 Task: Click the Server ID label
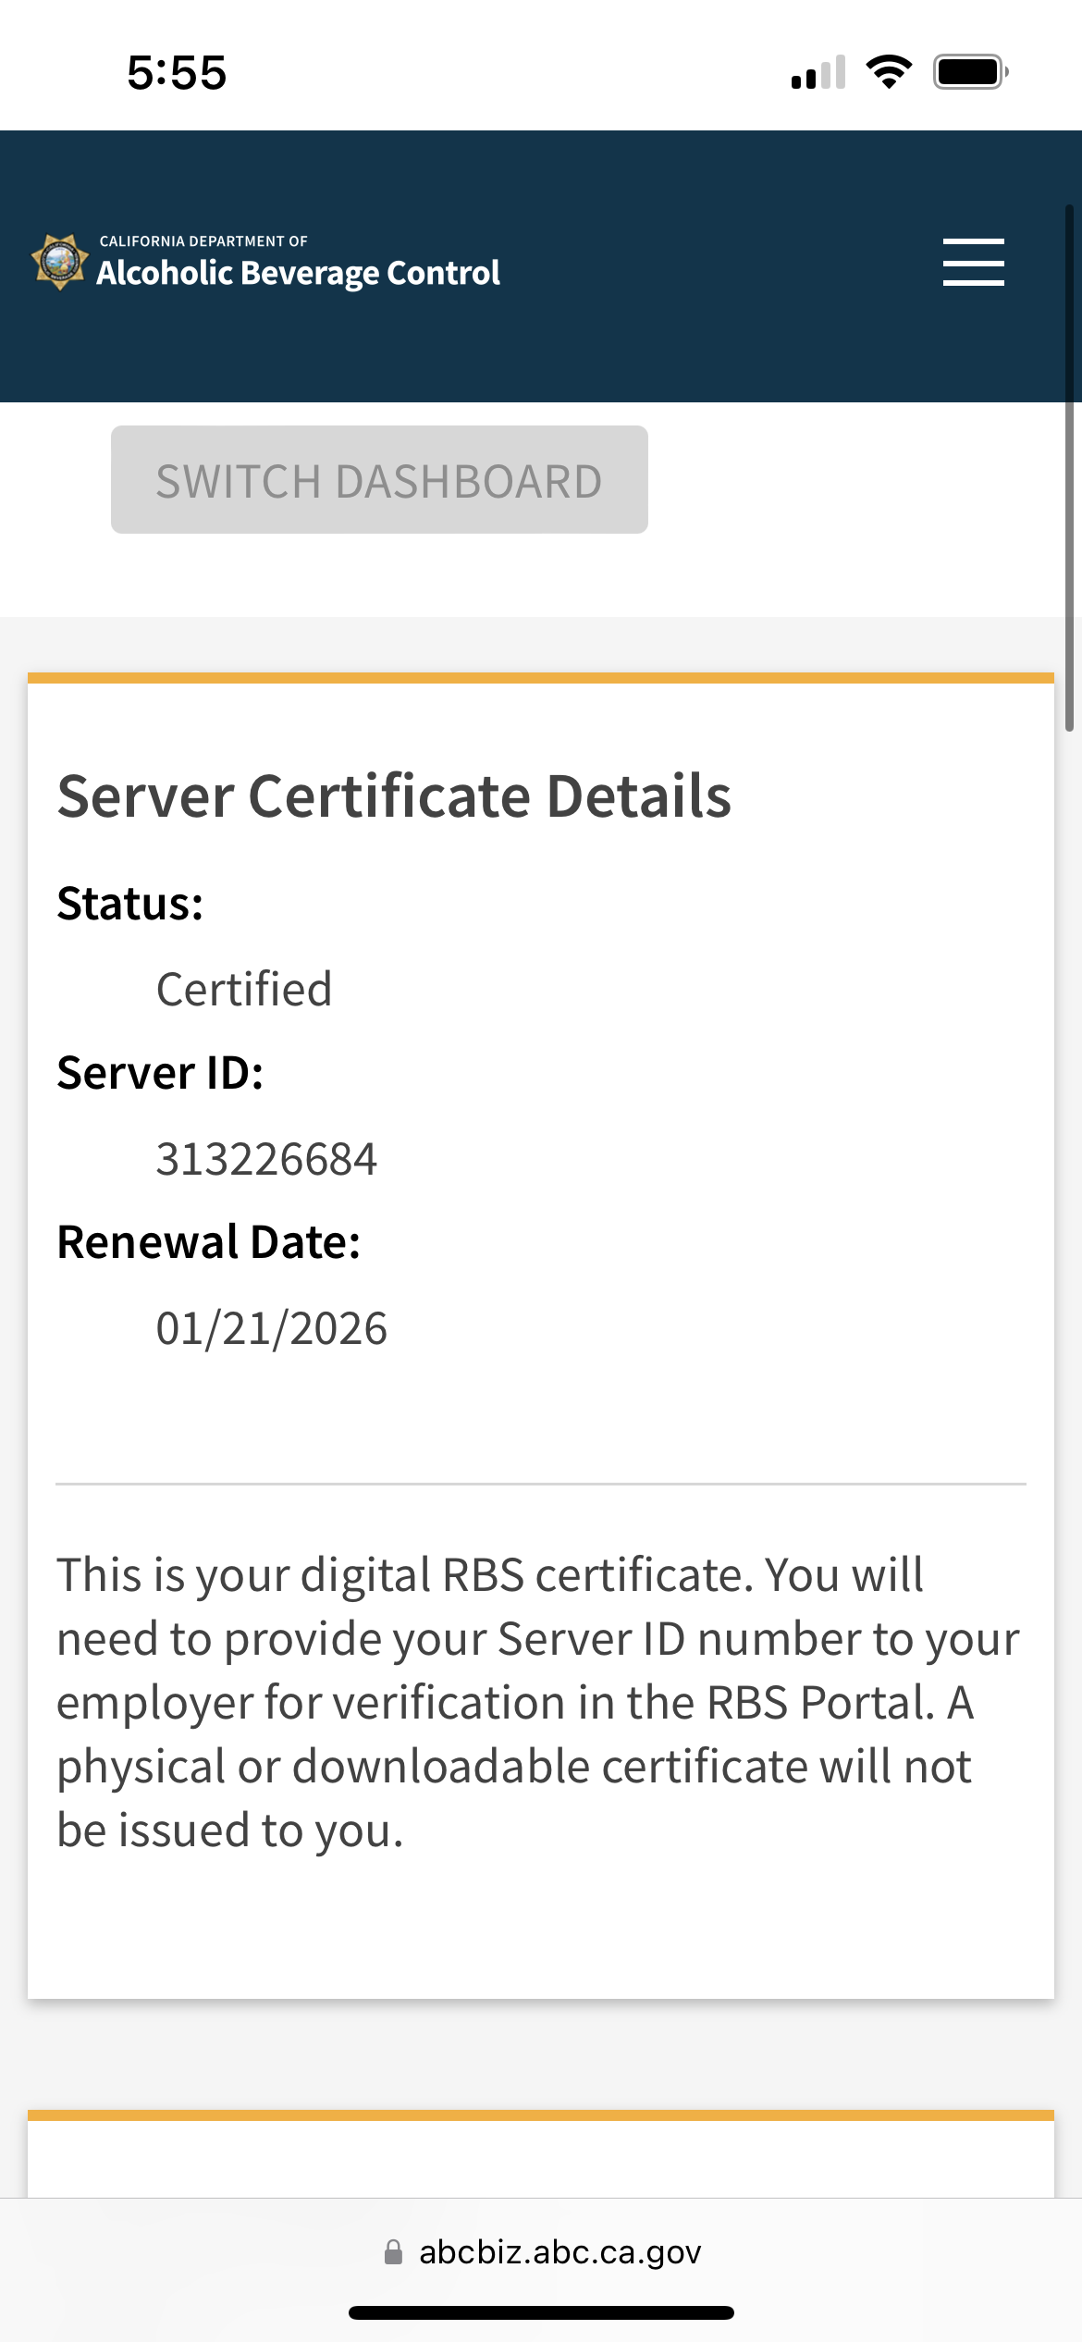(160, 1073)
